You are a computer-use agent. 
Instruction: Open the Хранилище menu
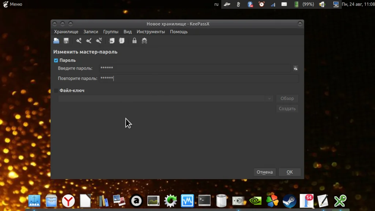click(66, 32)
